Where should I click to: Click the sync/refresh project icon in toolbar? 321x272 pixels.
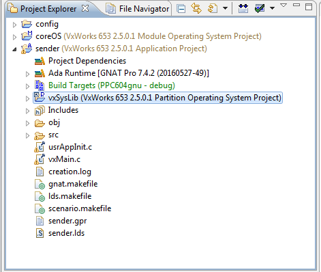pos(212,9)
